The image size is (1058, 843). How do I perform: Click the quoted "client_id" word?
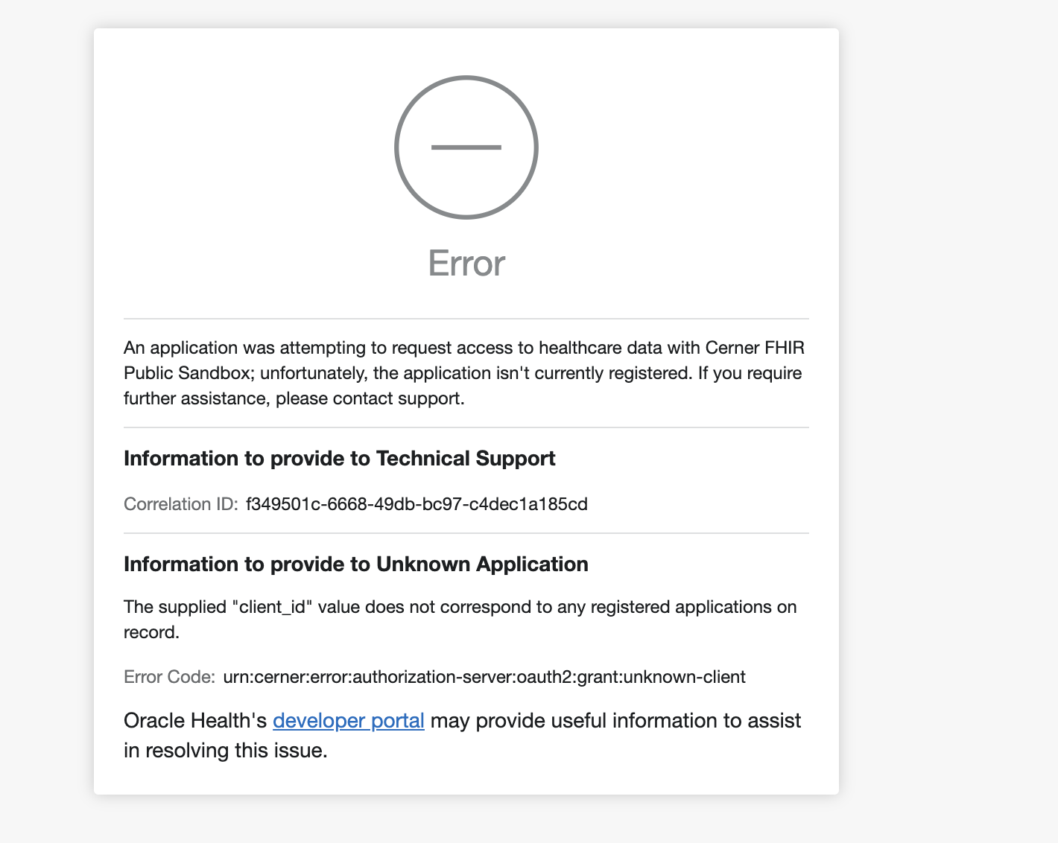point(270,607)
